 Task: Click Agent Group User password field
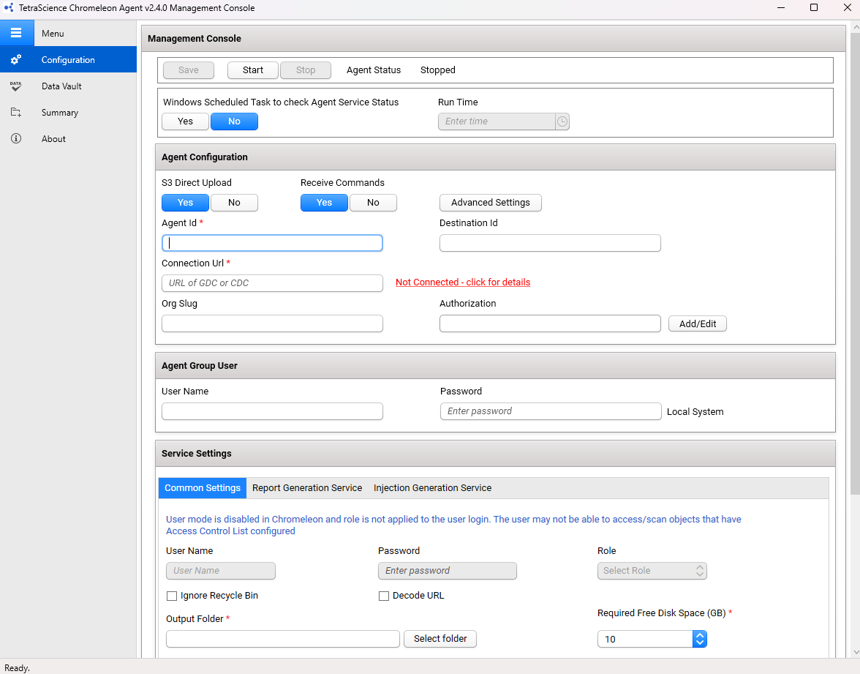[x=551, y=411]
